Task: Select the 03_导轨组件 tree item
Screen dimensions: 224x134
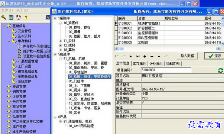Action: point(78,72)
